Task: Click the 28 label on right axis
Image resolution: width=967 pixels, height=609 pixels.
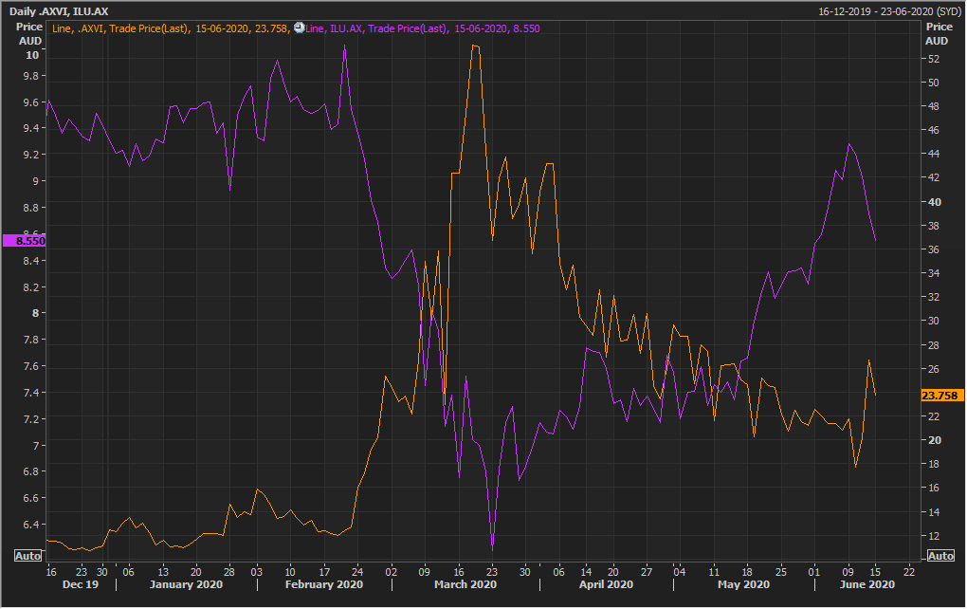Action: point(934,345)
